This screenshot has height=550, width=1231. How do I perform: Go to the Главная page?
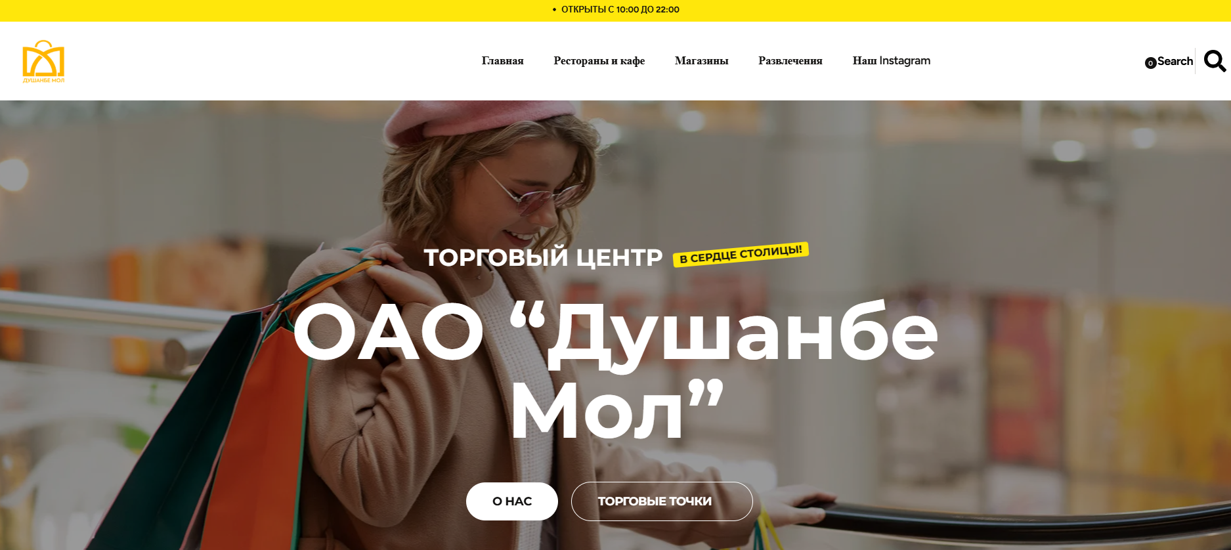pos(502,60)
